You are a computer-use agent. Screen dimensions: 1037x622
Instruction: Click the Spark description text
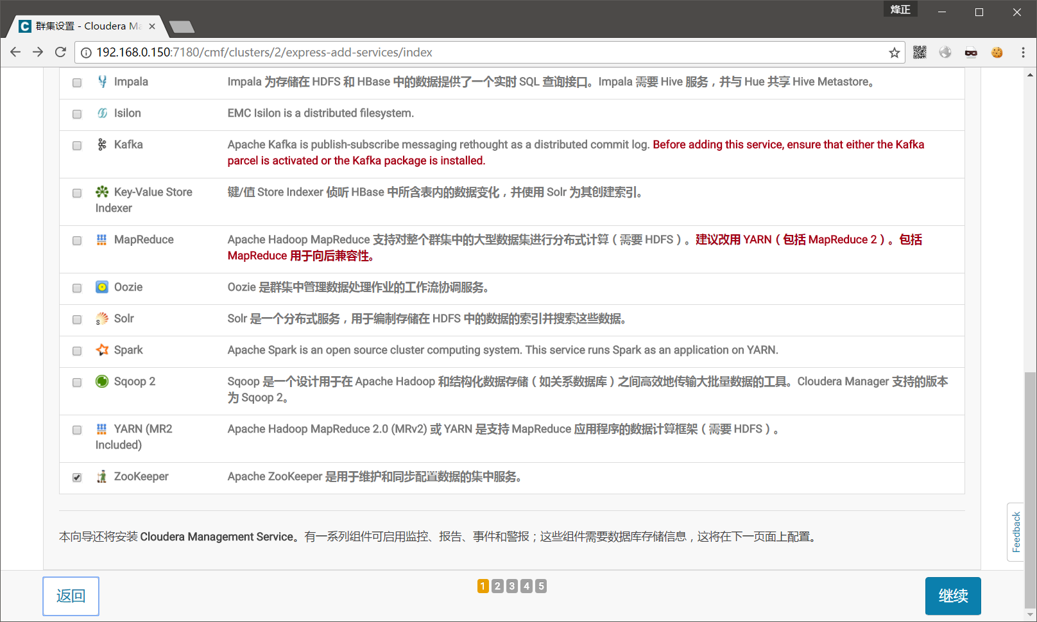(502, 350)
